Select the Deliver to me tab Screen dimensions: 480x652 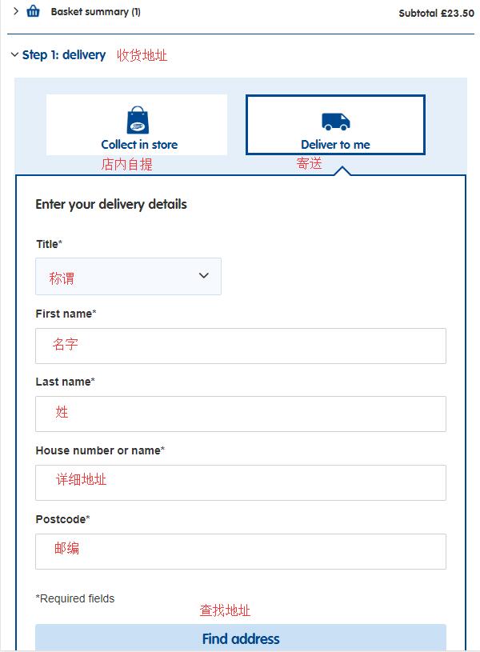point(335,125)
